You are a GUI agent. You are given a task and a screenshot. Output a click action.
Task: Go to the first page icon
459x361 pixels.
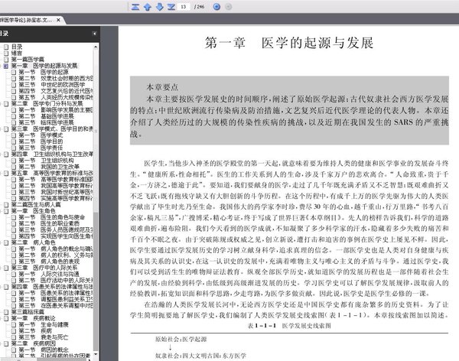point(135,6)
